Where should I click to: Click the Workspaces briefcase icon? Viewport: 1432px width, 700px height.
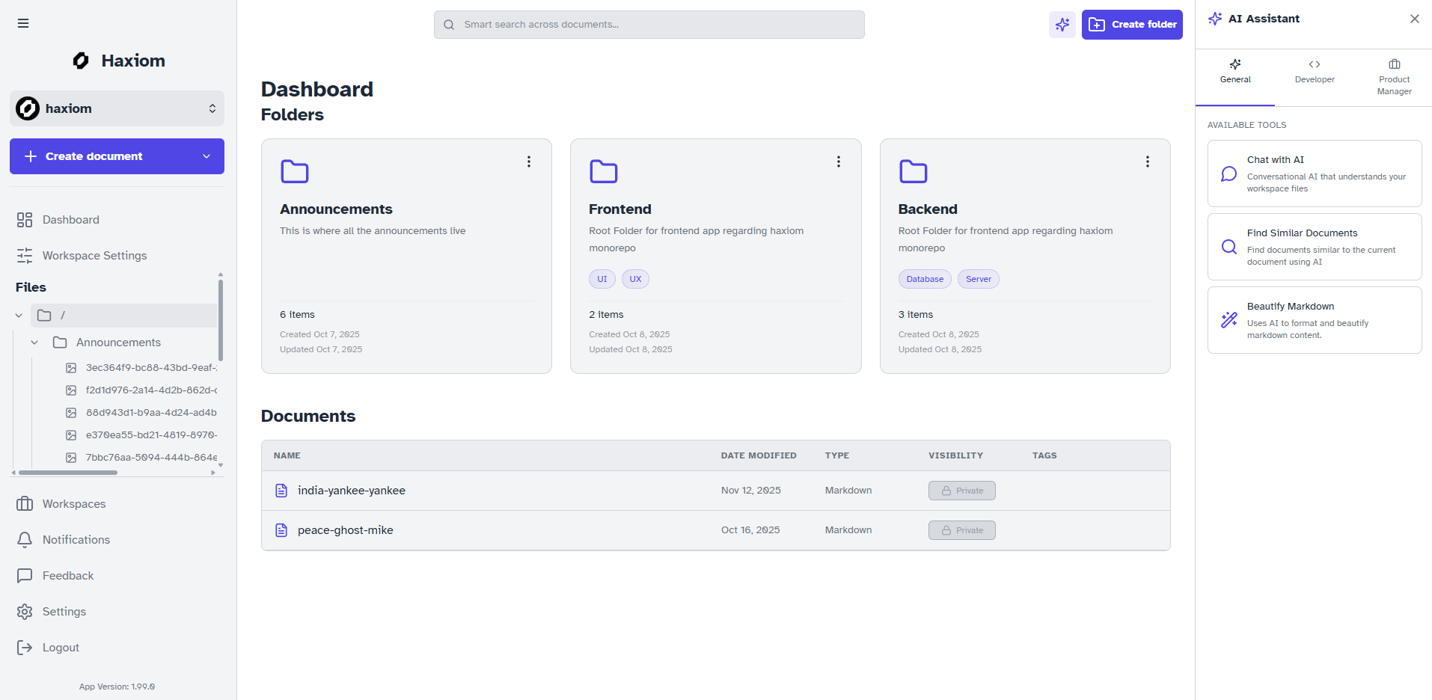click(x=25, y=503)
